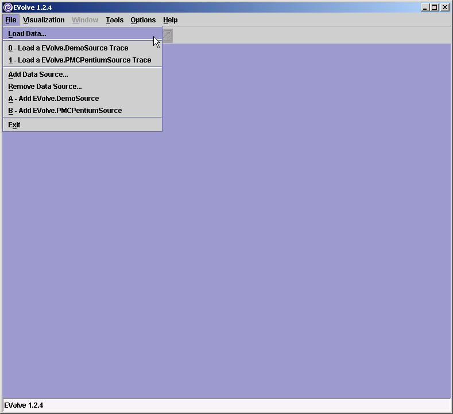Viewport: 453px width, 414px height.
Task: Click the EVolve spiral logo in the title bar
Action: pyautogui.click(x=8, y=7)
